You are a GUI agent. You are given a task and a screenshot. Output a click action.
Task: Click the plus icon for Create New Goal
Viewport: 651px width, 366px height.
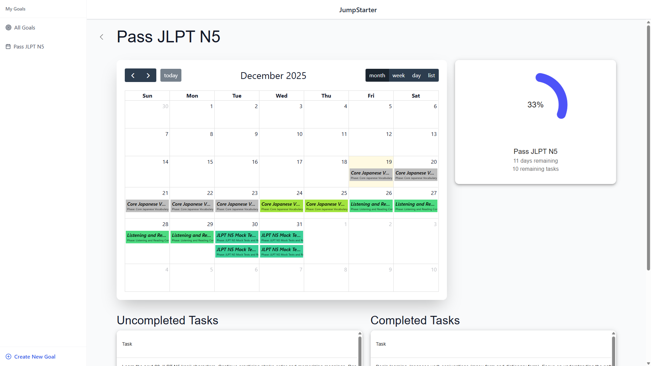pyautogui.click(x=8, y=357)
